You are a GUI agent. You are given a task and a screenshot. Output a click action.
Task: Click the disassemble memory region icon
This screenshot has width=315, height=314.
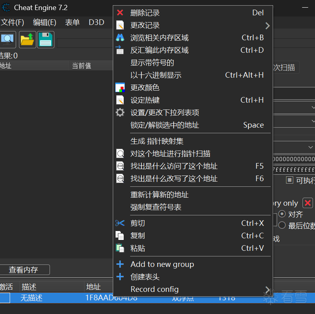tap(120, 50)
